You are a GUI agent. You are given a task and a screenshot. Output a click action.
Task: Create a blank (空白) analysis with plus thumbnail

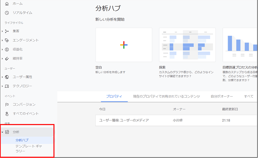[124, 45]
